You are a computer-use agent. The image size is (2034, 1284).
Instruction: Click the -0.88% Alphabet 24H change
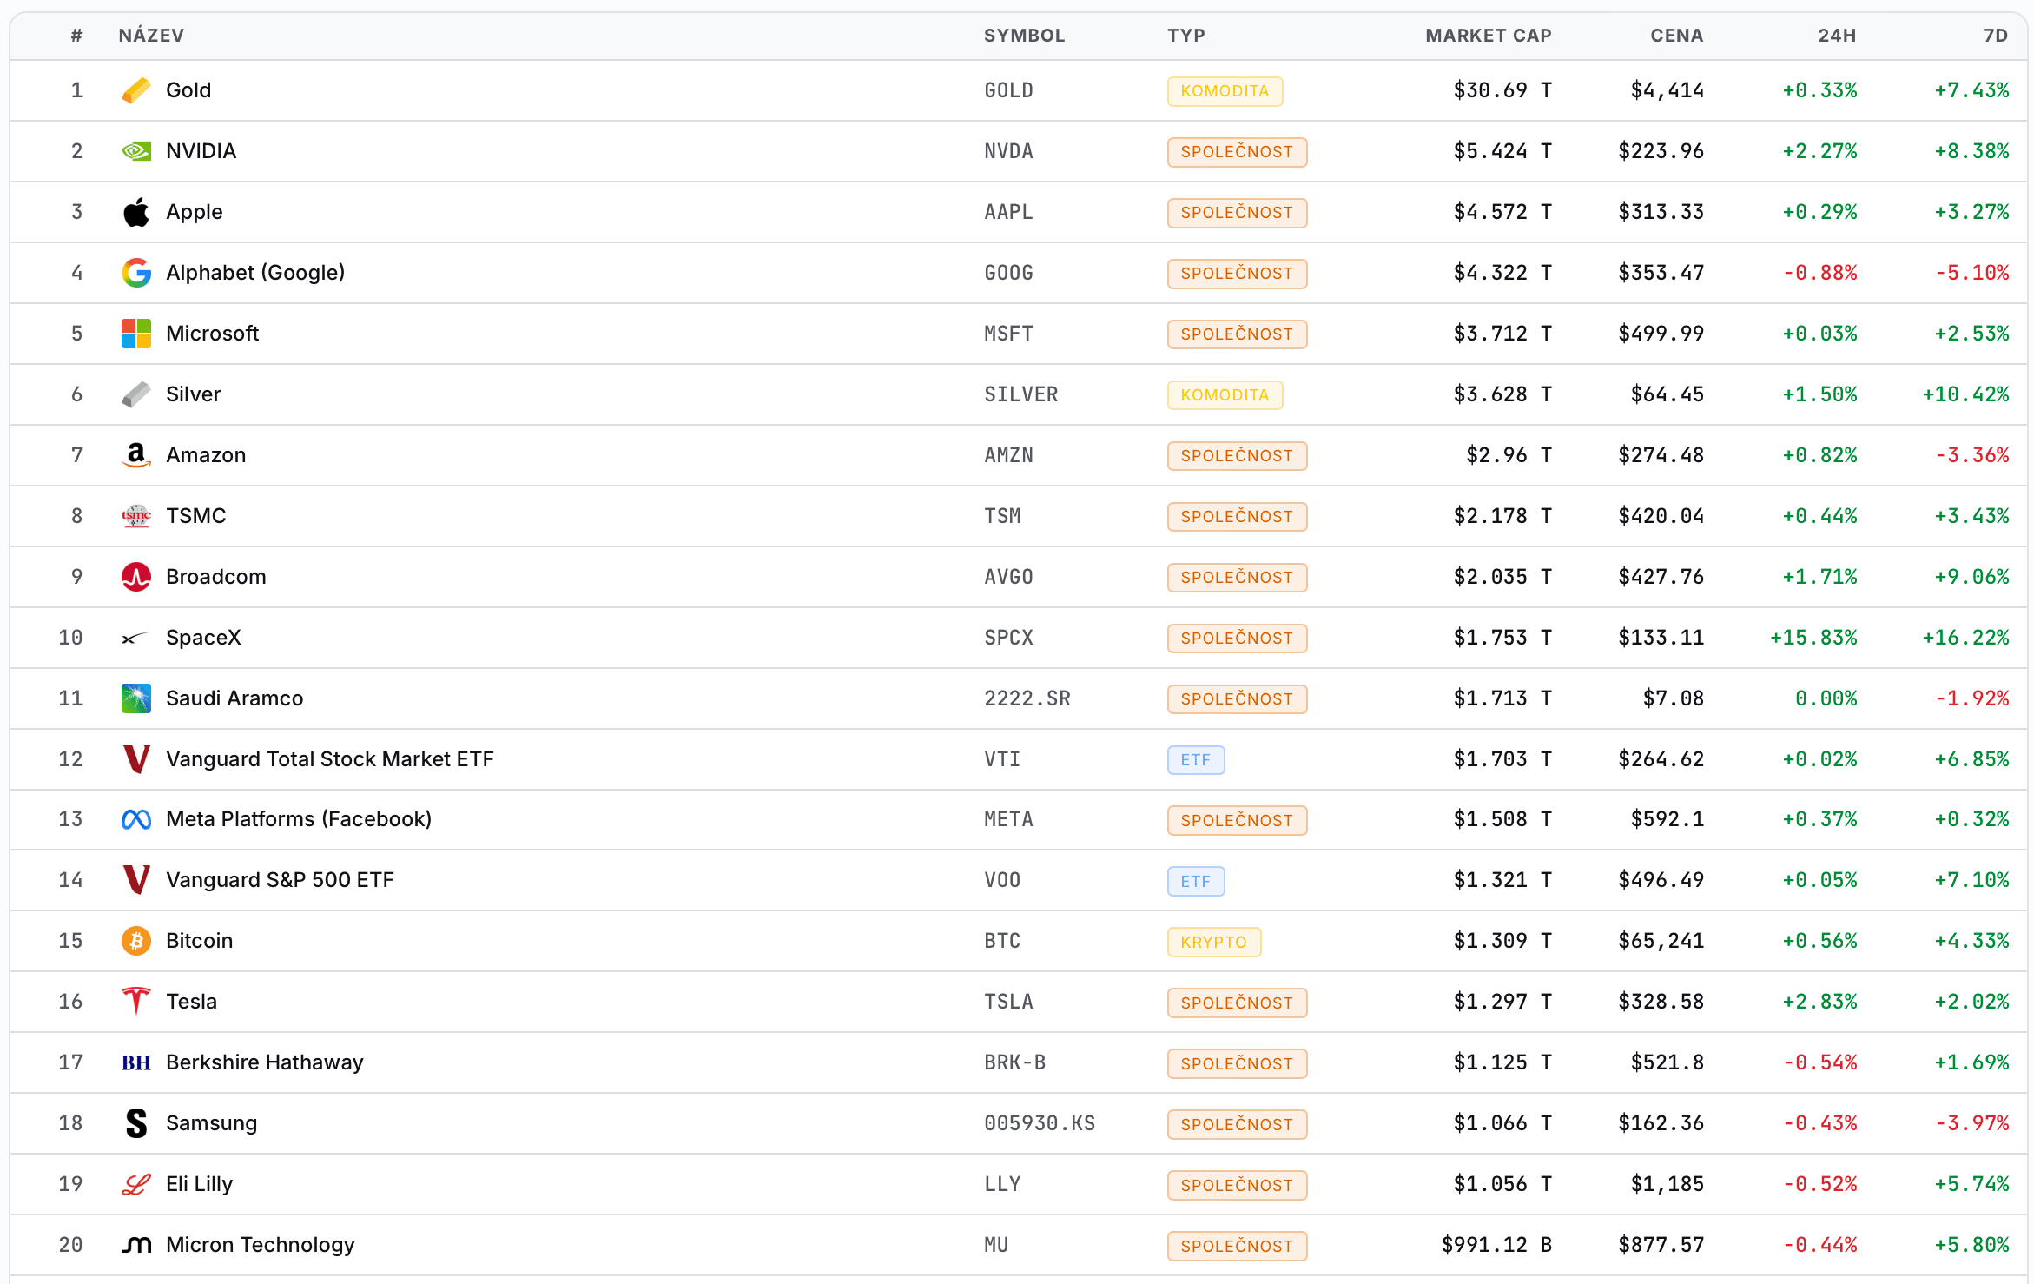(x=1819, y=273)
